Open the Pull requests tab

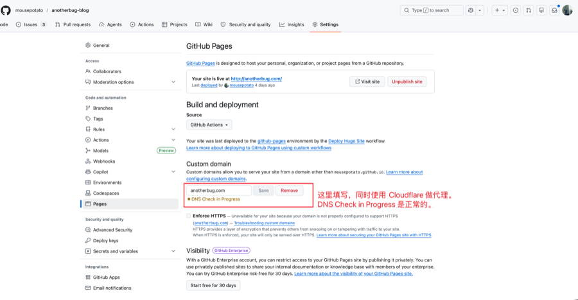coord(73,24)
